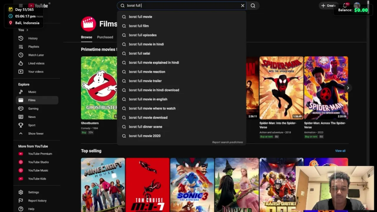Go to News in Explore
This screenshot has height=212, width=377.
(37, 117)
